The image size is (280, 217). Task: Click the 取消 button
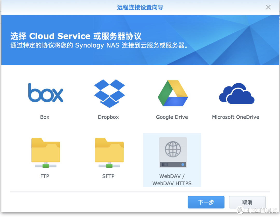(x=247, y=202)
